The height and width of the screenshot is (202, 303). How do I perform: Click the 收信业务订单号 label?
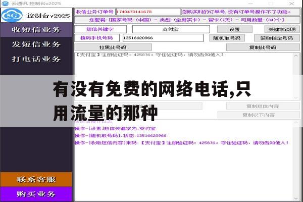point(95,12)
